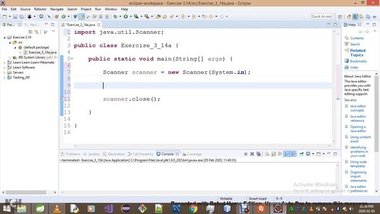Image resolution: width=380 pixels, height=214 pixels.
Task: Click Remove Launch icon in Console toolbar
Action: tap(252, 154)
